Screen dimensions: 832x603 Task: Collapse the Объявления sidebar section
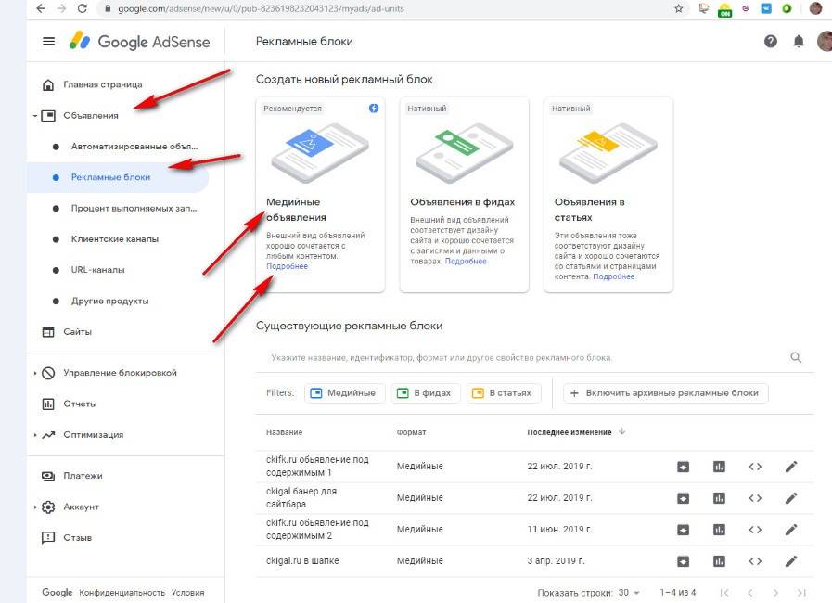(x=34, y=116)
